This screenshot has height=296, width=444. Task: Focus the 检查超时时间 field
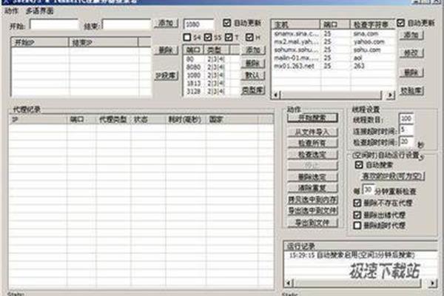coord(406,141)
